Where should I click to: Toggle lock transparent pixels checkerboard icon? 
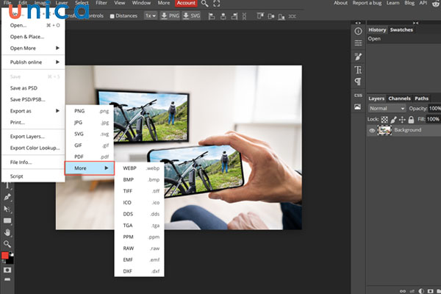tap(385, 119)
